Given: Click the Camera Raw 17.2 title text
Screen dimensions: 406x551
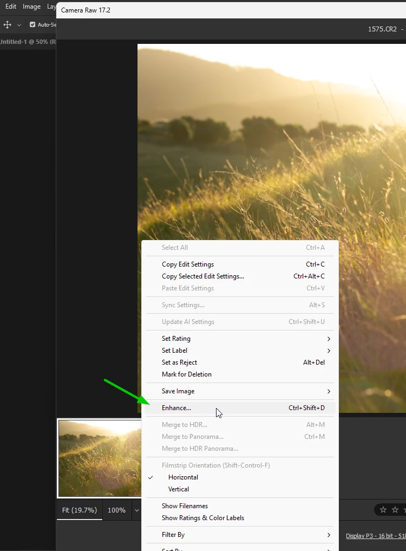Looking at the screenshot, I should coord(86,10).
